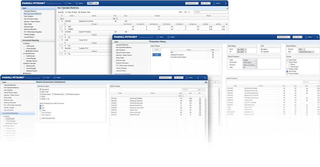Click Search field in Non Operated Batteries window
This screenshot has width=320, height=167.
coord(211,12)
